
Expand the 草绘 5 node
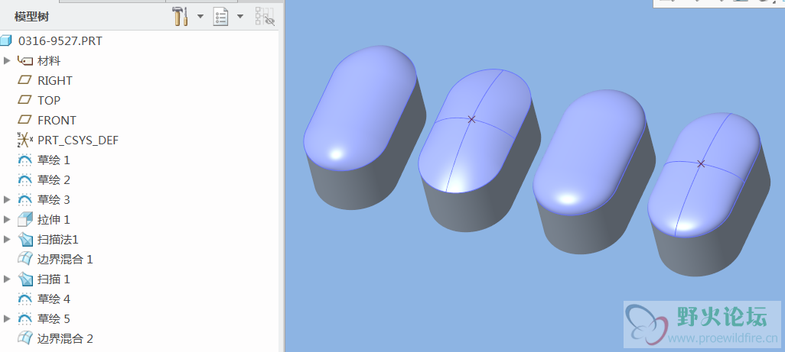click(x=7, y=318)
